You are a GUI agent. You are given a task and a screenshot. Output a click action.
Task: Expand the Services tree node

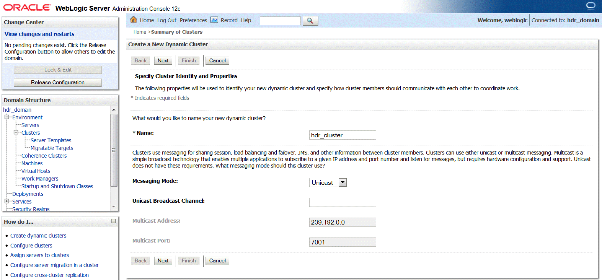7,201
